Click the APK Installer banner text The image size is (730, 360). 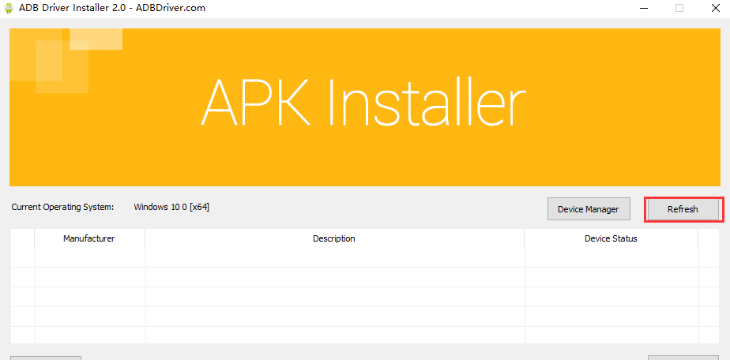pos(363,103)
